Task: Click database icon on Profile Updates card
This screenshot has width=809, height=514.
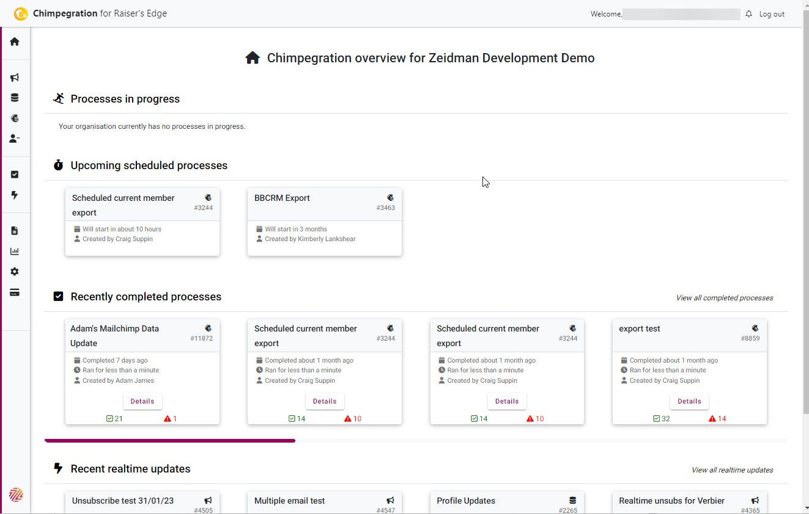Action: point(573,501)
